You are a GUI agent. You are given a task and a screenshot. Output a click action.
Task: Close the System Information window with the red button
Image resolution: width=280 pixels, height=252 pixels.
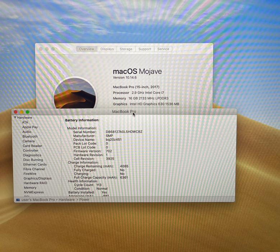pyautogui.click(x=15, y=112)
